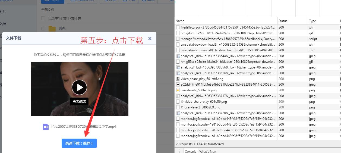Select the mp4 file name in the dialog
Viewport: 341px width, 153px height.
[x=84, y=127]
